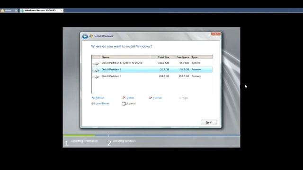303x170 pixels.
Task: Click the Install Windows logo icon
Action: click(x=91, y=36)
